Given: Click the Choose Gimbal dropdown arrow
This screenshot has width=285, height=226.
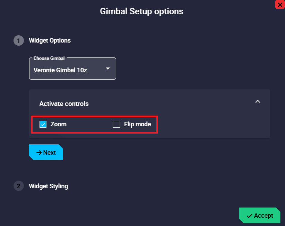Looking at the screenshot, I should 108,69.
